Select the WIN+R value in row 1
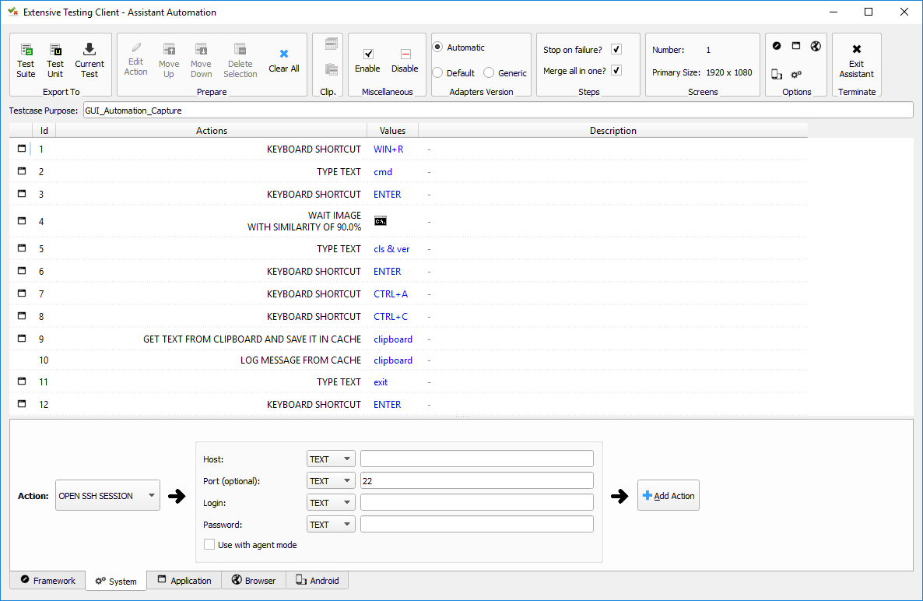 pos(388,149)
